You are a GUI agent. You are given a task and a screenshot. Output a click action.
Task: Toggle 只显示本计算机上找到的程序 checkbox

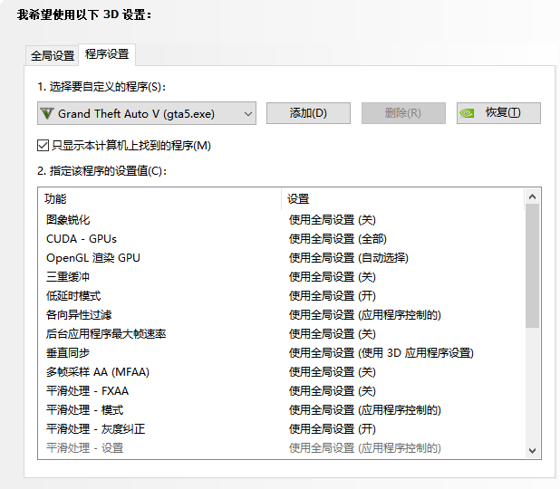(x=43, y=145)
